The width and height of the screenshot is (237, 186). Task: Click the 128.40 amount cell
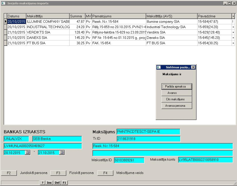pyautogui.click(x=77, y=32)
